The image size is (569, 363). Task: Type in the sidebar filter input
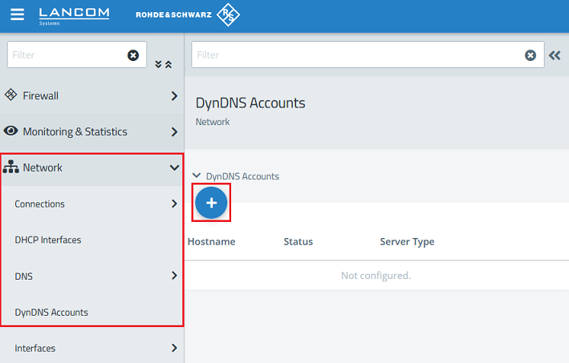pos(66,55)
